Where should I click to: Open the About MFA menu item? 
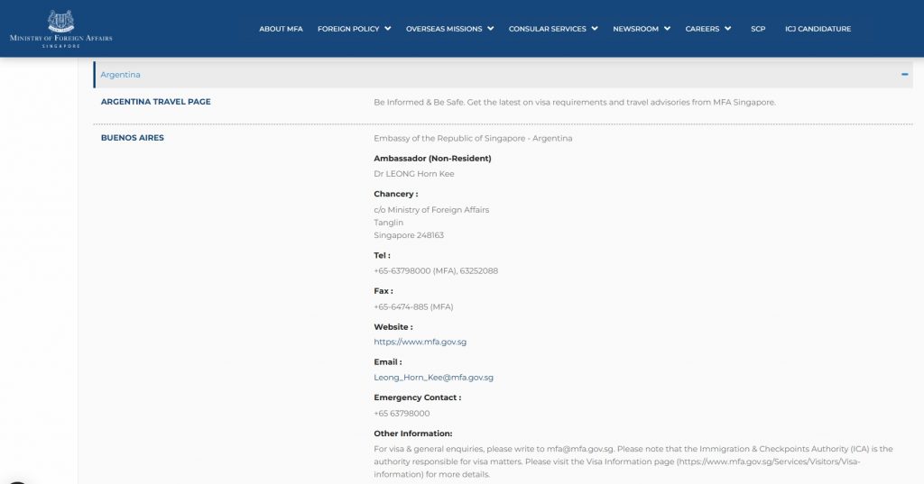(281, 29)
